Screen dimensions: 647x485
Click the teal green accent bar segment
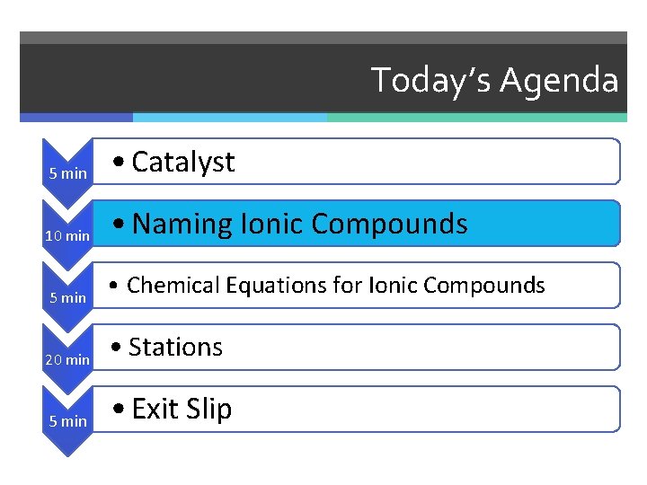[476, 118]
